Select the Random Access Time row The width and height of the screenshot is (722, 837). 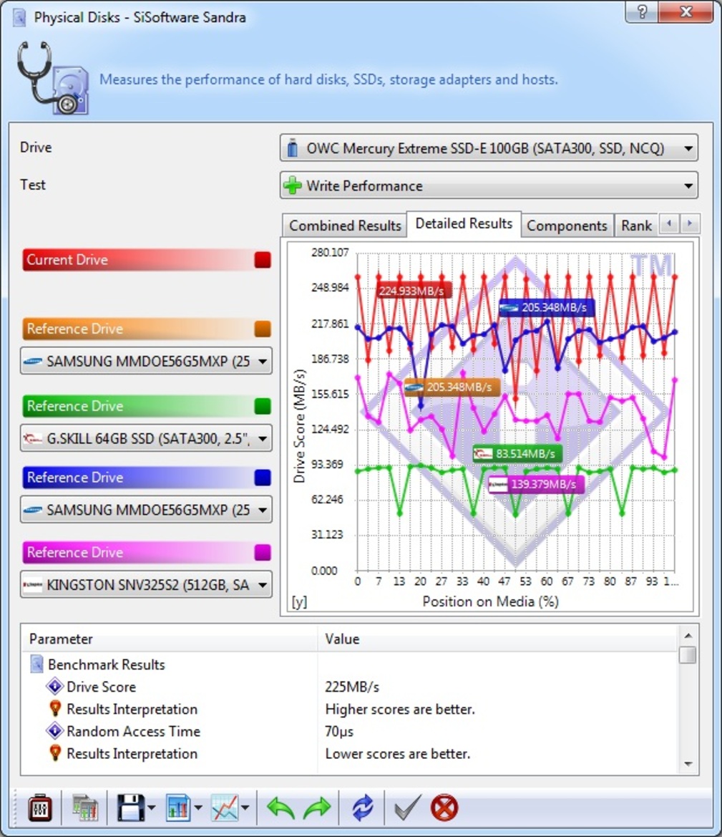point(349,731)
